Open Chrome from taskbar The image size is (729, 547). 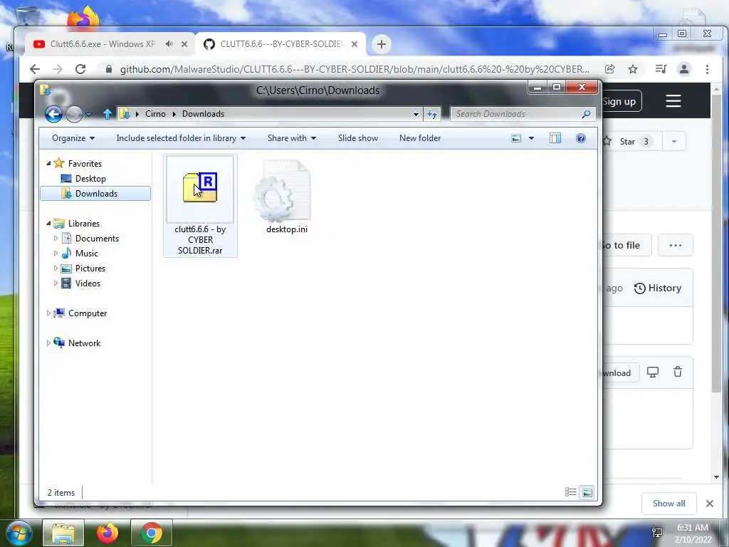[151, 533]
